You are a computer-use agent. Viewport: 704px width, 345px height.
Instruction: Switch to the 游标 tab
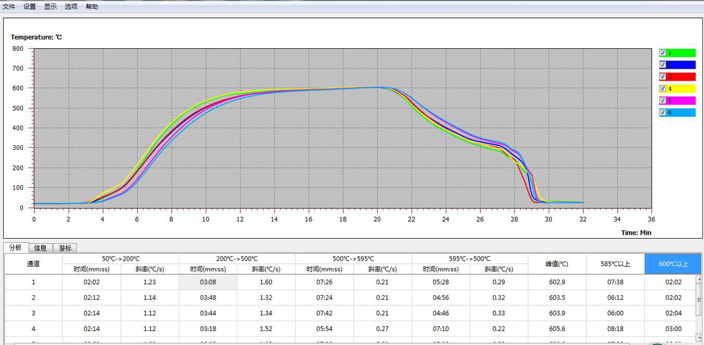pos(65,248)
